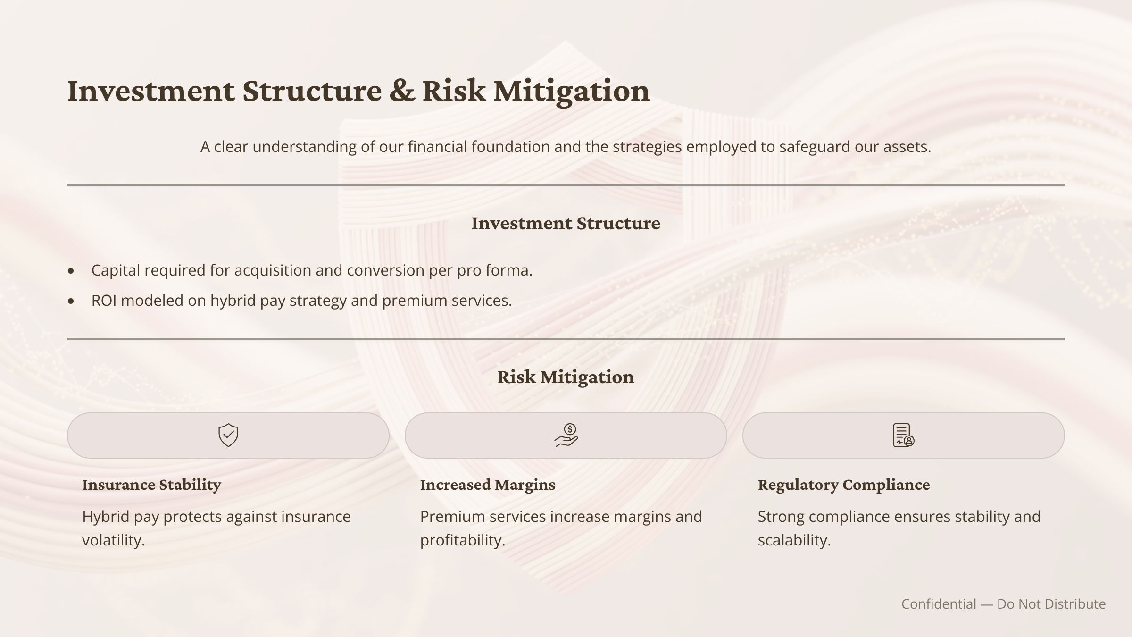The width and height of the screenshot is (1132, 637).
Task: Click the 'Insurance Stability' heading
Action: pyautogui.click(x=151, y=485)
